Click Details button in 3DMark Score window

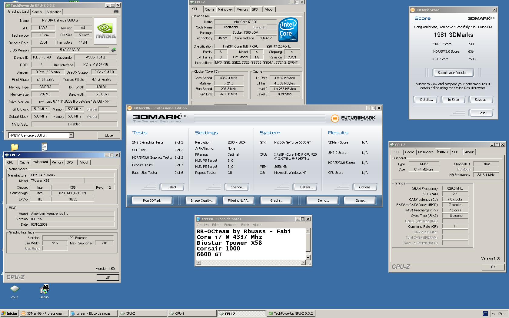pos(426,100)
